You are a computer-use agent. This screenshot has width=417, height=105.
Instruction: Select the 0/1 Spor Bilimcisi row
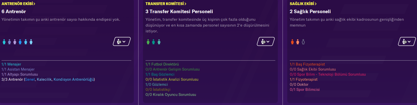coord(304,90)
